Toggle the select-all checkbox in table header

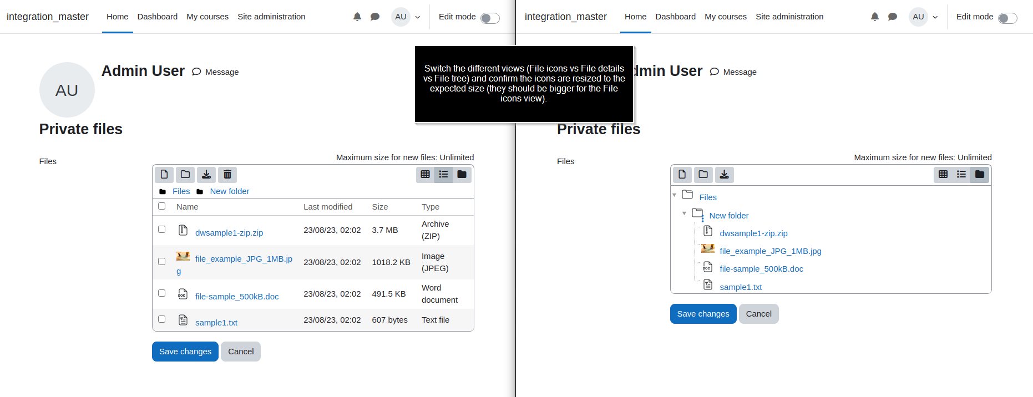pyautogui.click(x=162, y=206)
